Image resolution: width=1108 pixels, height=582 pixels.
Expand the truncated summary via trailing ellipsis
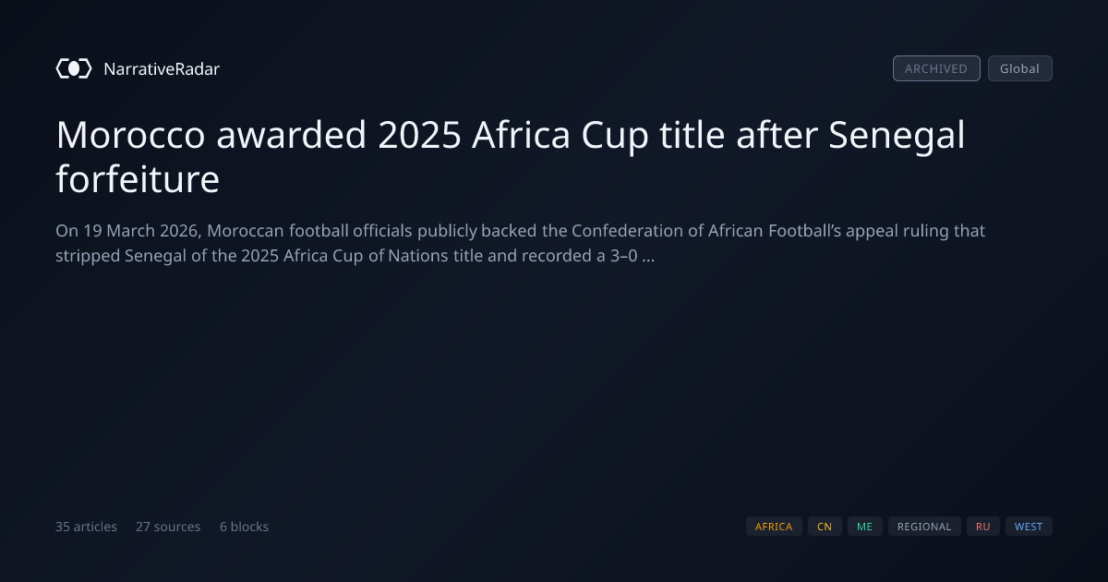point(648,256)
